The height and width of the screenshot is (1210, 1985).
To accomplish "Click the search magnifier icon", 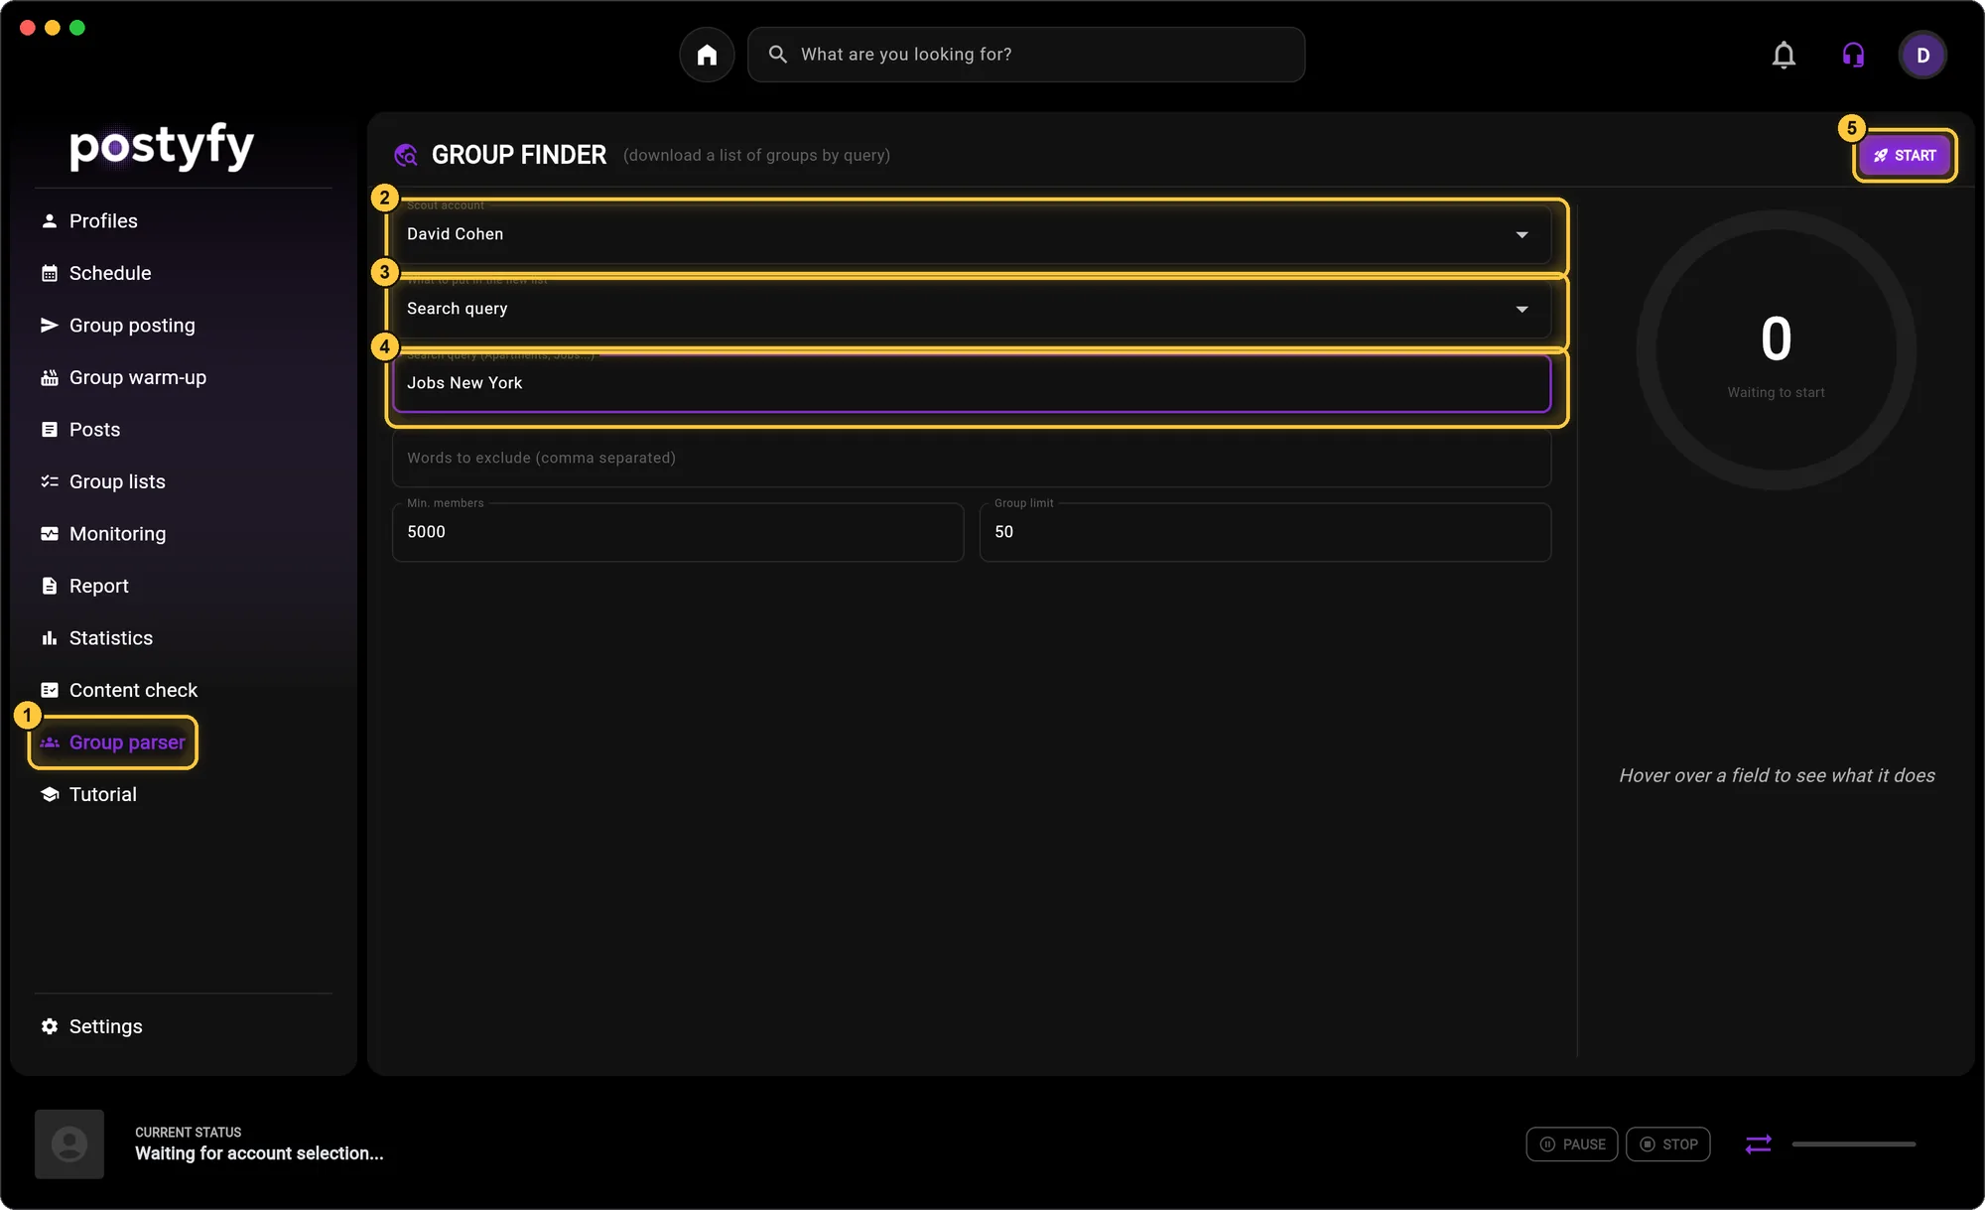I will tap(778, 55).
